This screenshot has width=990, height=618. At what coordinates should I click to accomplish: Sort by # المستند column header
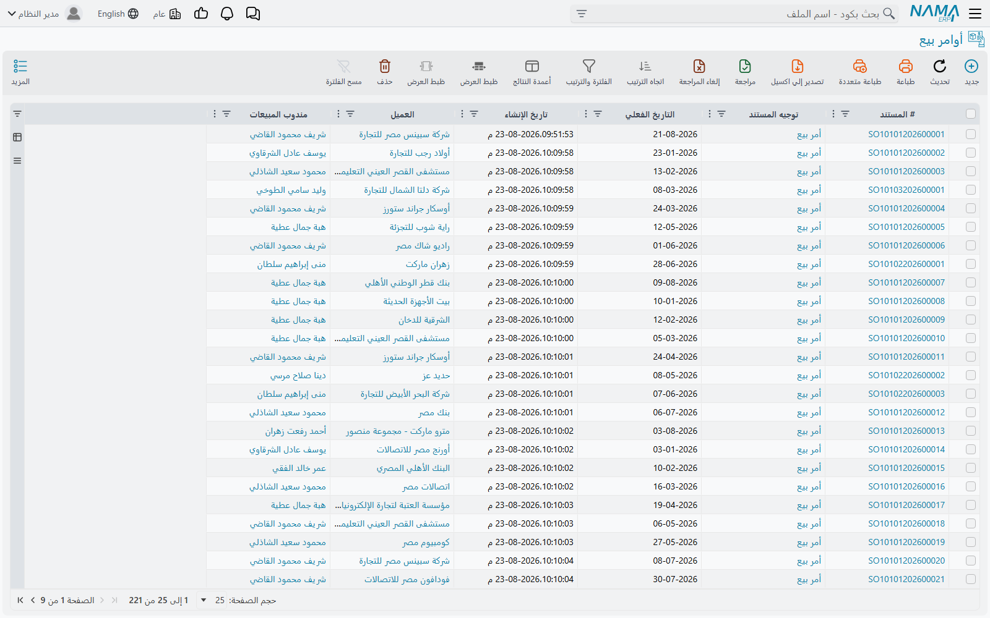(897, 114)
